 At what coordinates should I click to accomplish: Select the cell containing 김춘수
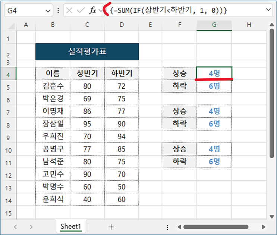pos(53,86)
